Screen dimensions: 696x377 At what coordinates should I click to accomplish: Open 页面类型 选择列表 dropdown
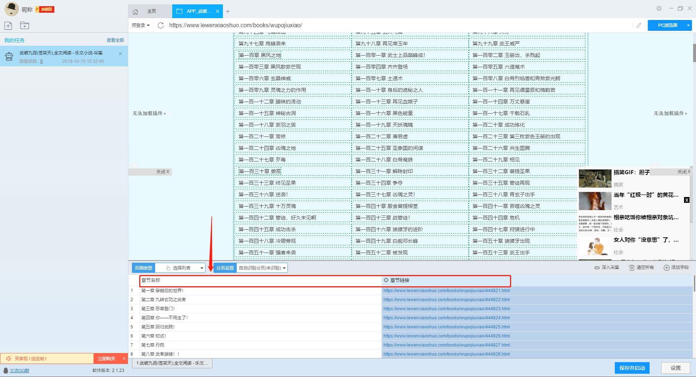pyautogui.click(x=180, y=268)
